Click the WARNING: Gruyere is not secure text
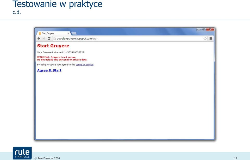The image size is (250, 160). coord(57,57)
